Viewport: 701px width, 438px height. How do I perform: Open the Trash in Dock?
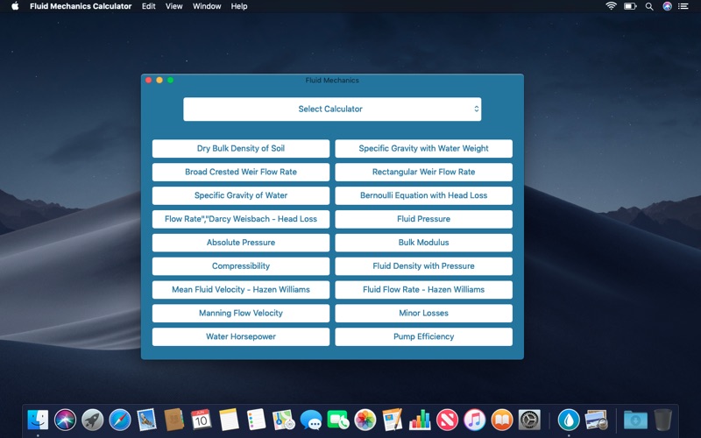662,420
